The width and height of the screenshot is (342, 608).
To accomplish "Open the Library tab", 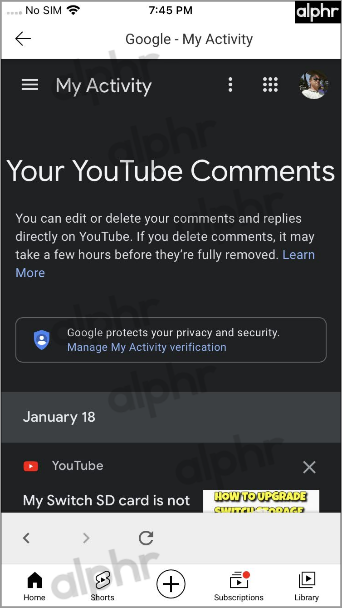I will [x=307, y=586].
